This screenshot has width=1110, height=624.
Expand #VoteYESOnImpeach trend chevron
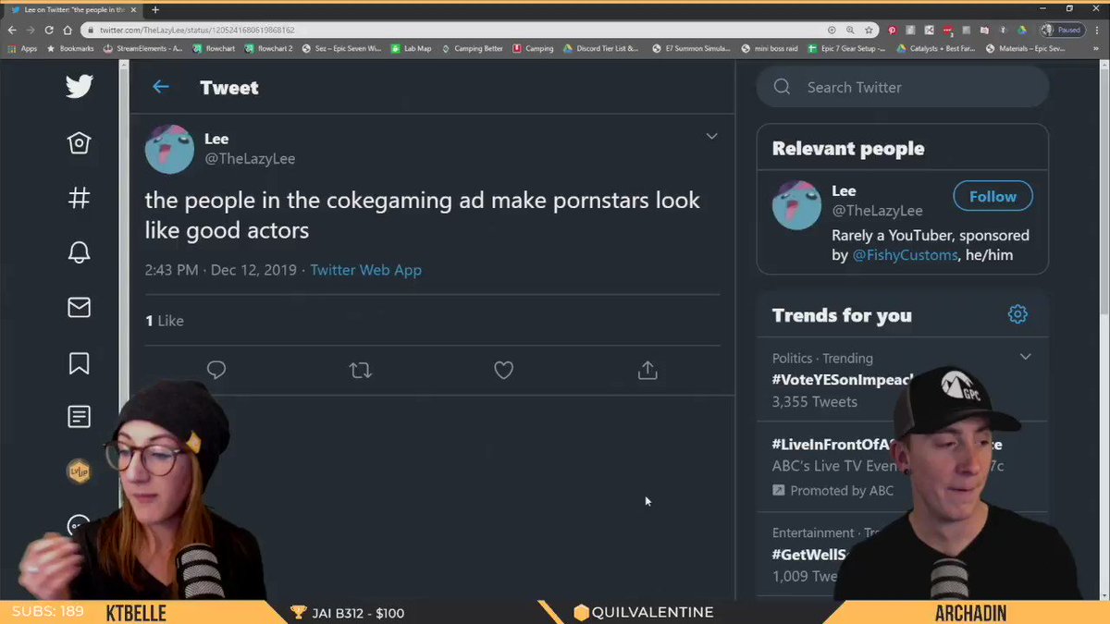pos(1025,357)
